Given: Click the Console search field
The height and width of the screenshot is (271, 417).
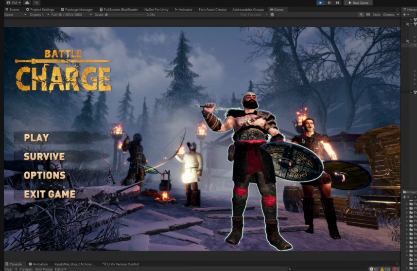Looking at the screenshot, I should [x=327, y=269].
